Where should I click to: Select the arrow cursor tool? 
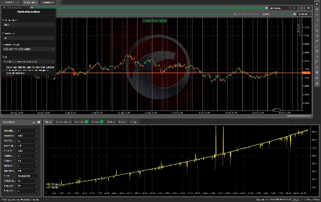pyautogui.click(x=317, y=4)
